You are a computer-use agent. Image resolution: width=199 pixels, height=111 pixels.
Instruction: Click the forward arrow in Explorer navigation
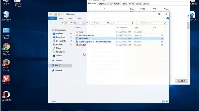pyautogui.click(x=56, y=23)
